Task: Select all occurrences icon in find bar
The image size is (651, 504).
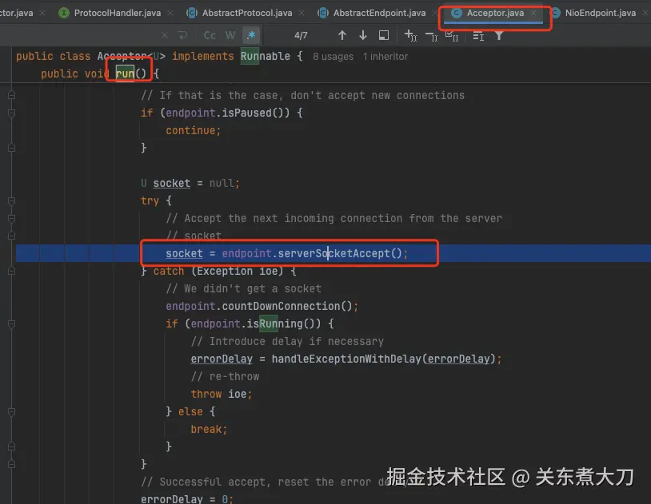Action: [452, 36]
